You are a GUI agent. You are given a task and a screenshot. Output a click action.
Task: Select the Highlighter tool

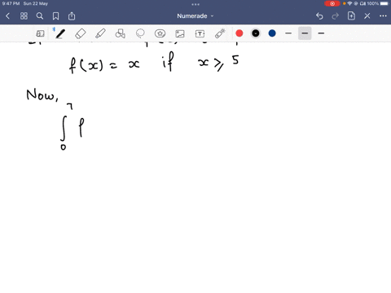pos(100,33)
